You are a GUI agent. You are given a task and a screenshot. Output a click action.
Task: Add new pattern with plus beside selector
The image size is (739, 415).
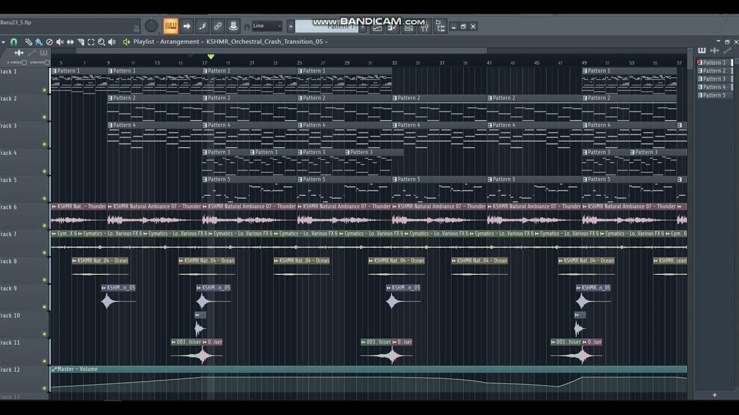point(363,27)
